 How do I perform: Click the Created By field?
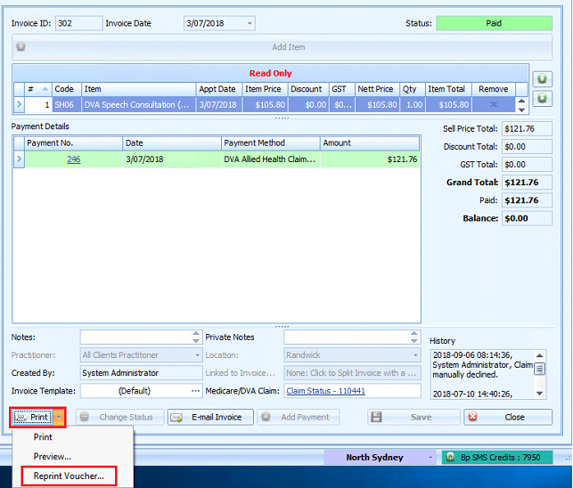pos(142,373)
